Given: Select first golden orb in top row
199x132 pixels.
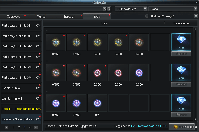Looking at the screenshot, I should 56,42.
